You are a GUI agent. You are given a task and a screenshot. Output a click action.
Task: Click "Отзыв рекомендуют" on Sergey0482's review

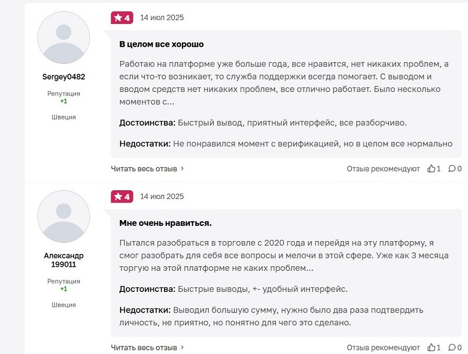(383, 169)
